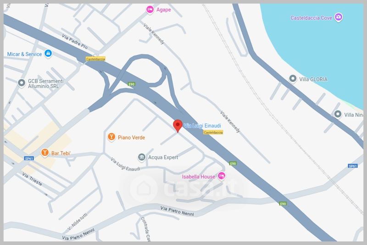The height and width of the screenshot is (245, 367).
Task: Click the Piano Verde cocktail icon
Action: tap(111, 136)
